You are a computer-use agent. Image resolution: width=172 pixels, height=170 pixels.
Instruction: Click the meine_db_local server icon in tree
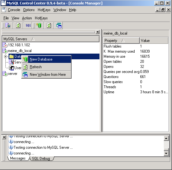5,51
